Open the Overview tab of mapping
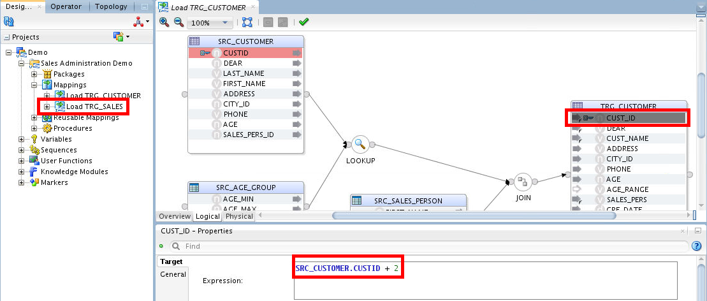The height and width of the screenshot is (301, 707). click(x=175, y=216)
